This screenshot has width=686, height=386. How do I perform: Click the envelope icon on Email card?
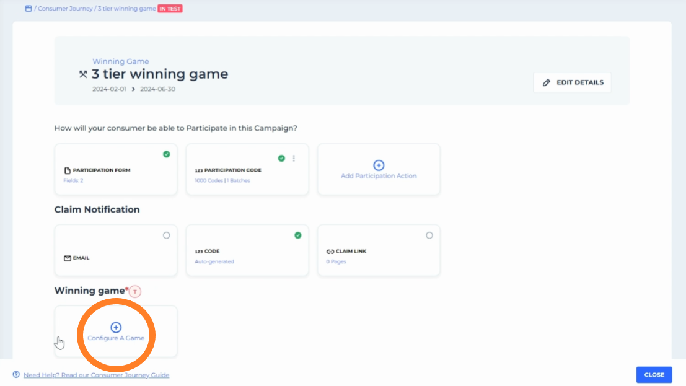[68, 258]
